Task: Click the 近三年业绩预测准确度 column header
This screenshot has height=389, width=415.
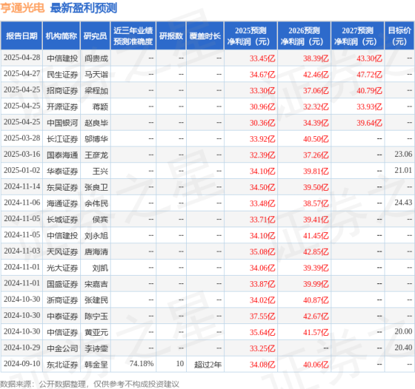Action: pyautogui.click(x=133, y=36)
